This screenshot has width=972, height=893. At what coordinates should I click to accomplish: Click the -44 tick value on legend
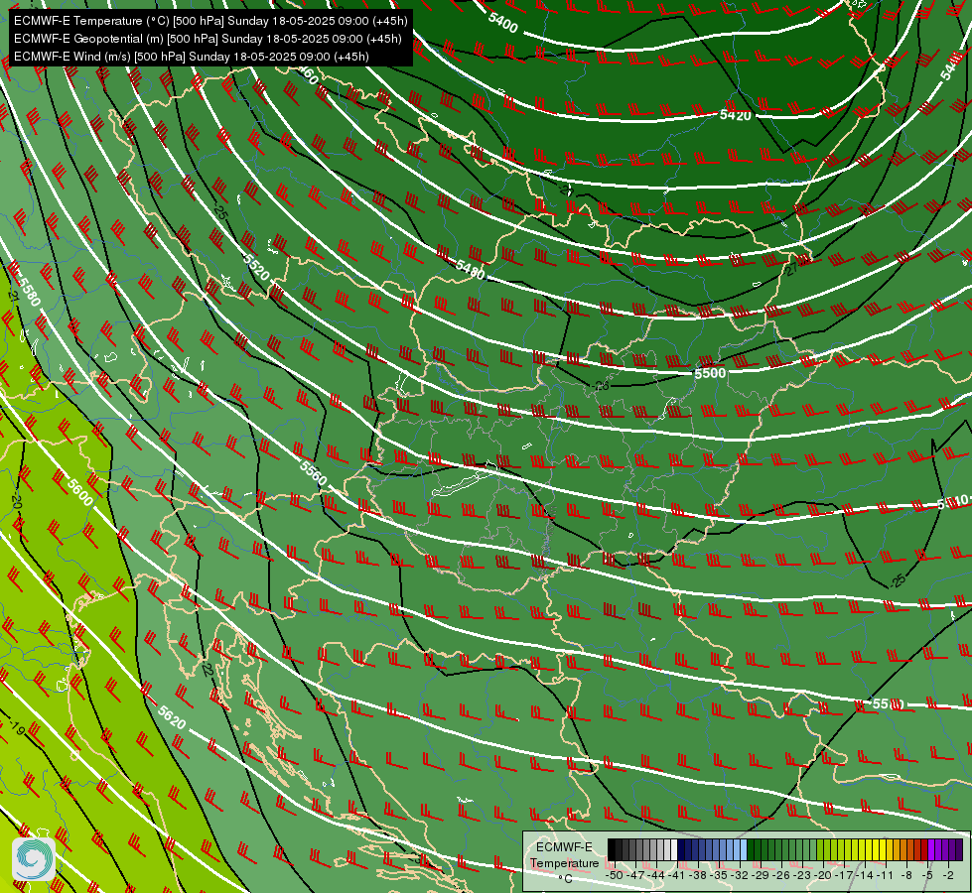click(656, 875)
